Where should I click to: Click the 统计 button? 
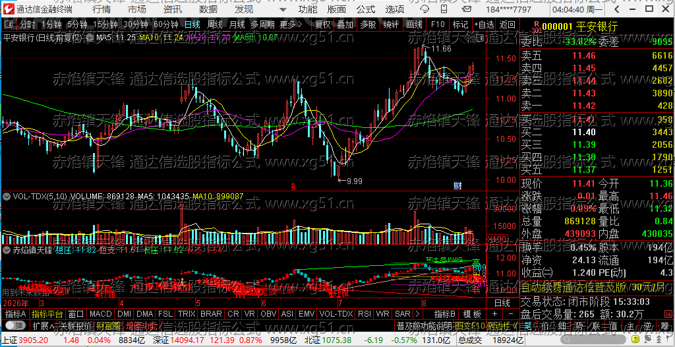(390, 25)
